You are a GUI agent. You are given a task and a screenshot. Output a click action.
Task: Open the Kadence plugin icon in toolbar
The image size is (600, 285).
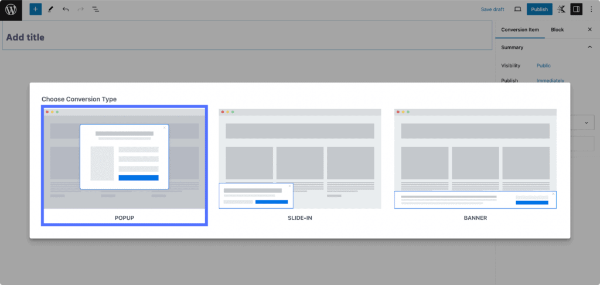[562, 9]
